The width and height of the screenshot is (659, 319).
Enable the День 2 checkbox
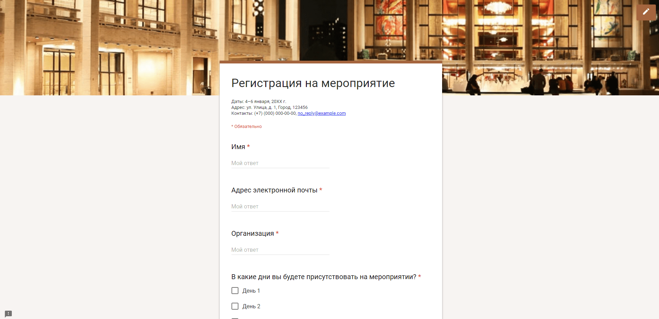235,306
